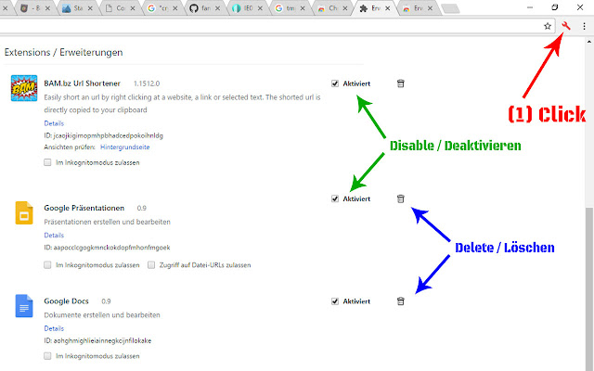Bookmark this page with the star icon

tap(548, 26)
